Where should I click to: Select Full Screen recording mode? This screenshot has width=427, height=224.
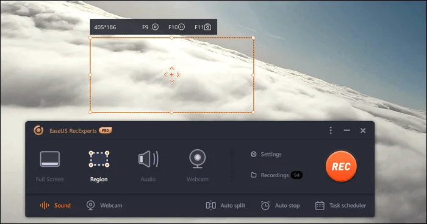point(49,166)
